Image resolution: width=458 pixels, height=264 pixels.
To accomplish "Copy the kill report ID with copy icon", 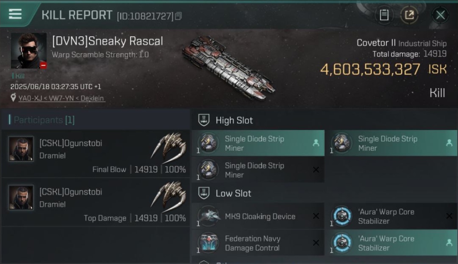I will click(178, 16).
